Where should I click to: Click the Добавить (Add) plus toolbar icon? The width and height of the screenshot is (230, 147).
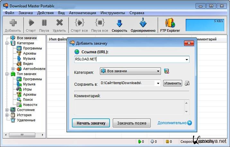(13, 23)
